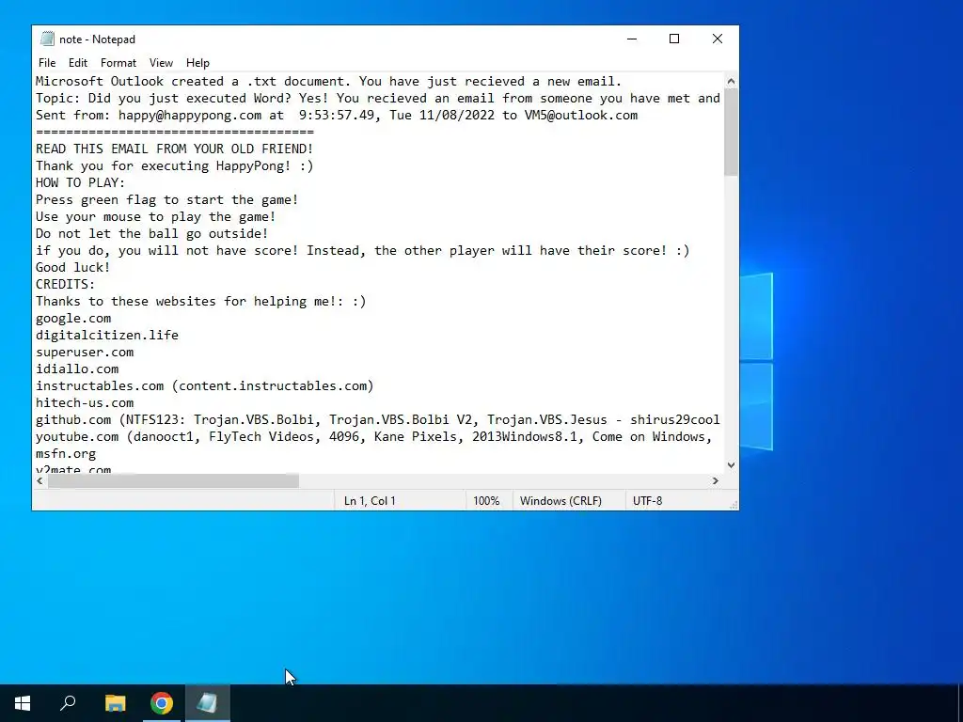The image size is (963, 722).
Task: Open the File menu in Notepad
Action: tap(47, 63)
